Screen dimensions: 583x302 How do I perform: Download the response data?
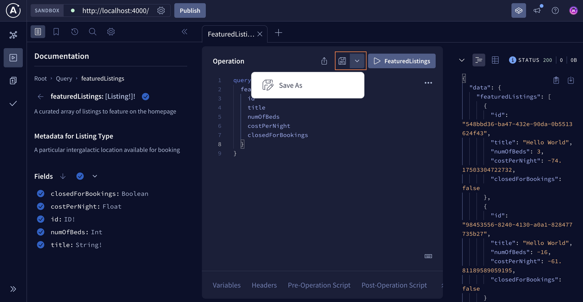[x=571, y=80]
